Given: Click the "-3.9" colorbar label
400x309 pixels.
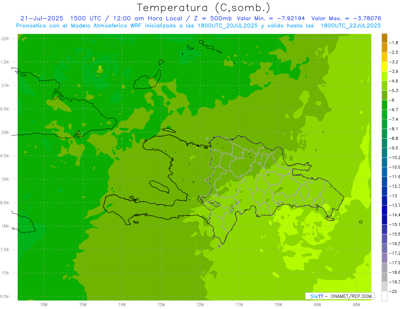Looking at the screenshot, I should tap(394, 71).
